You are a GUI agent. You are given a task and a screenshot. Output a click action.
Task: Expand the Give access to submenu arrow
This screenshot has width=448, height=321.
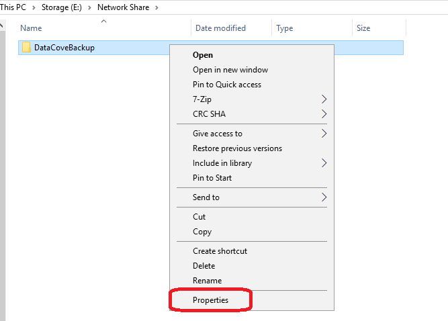click(324, 134)
